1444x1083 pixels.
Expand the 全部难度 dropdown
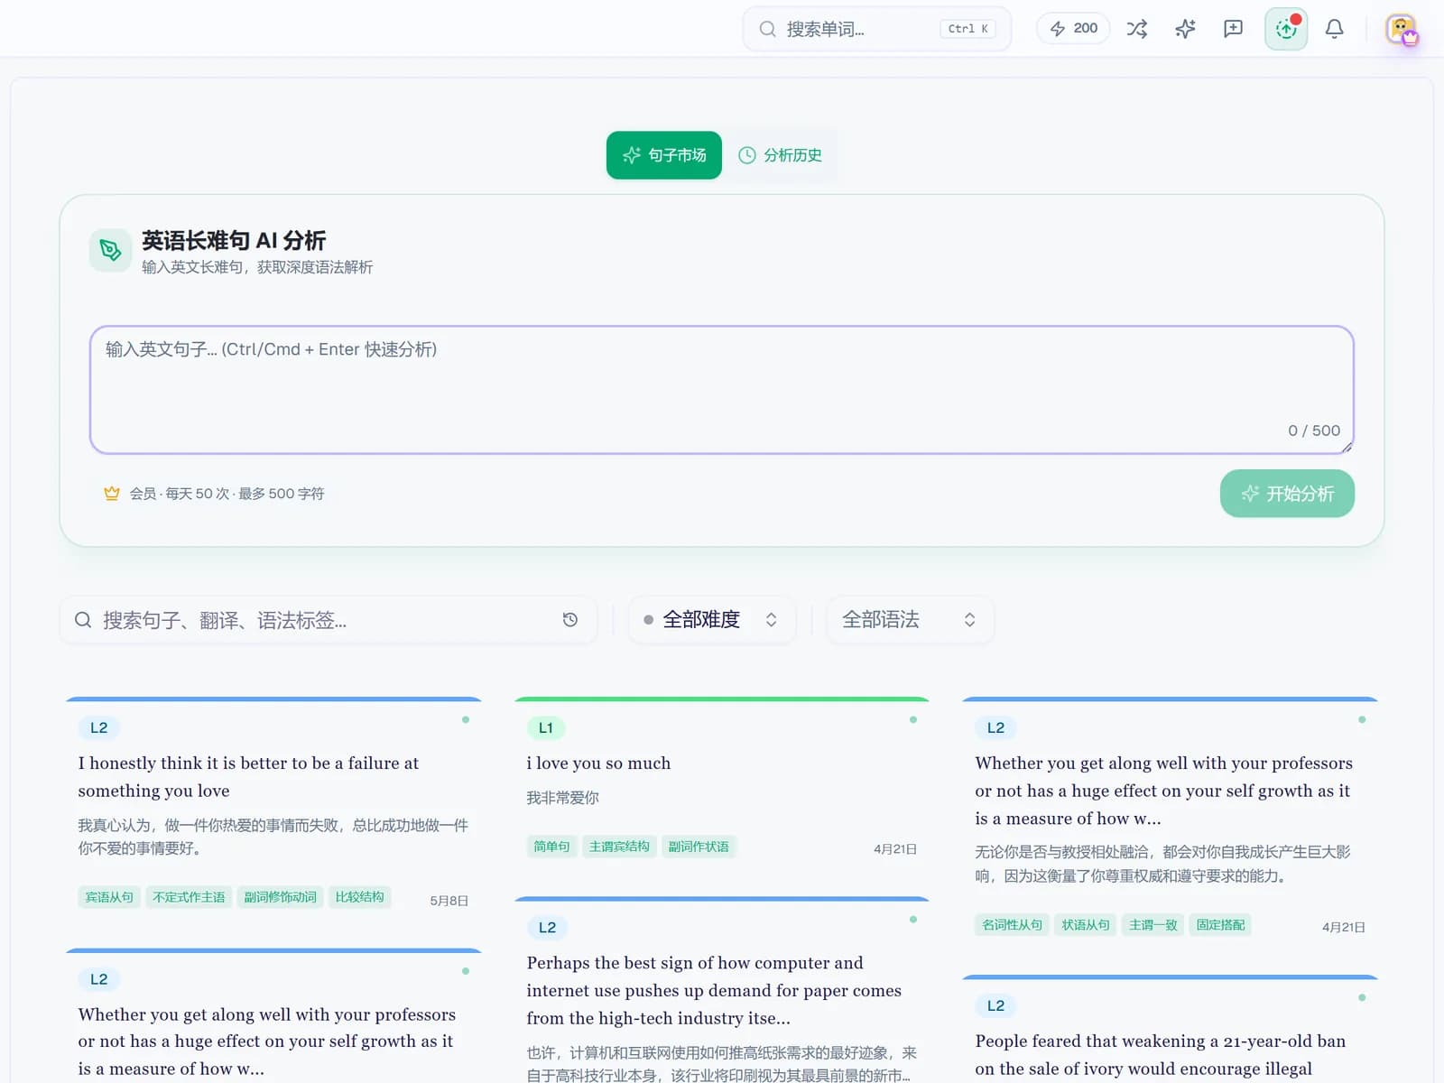pos(712,620)
